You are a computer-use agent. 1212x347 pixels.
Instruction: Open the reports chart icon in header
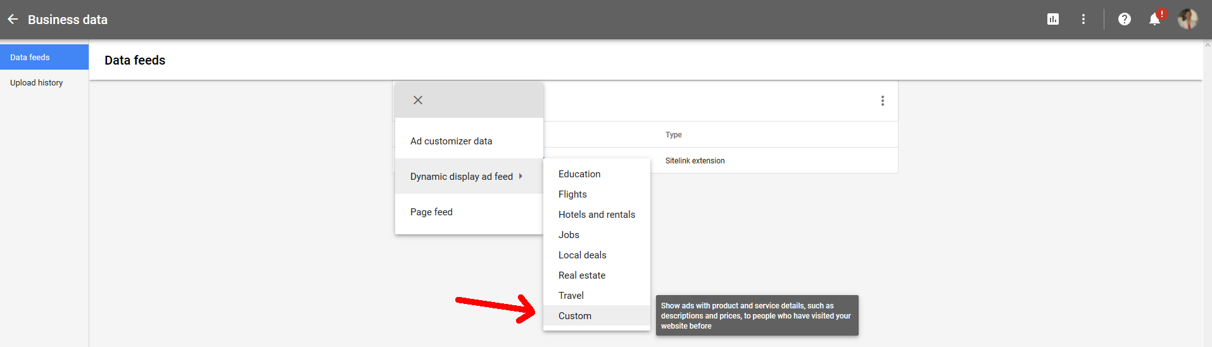click(1053, 19)
